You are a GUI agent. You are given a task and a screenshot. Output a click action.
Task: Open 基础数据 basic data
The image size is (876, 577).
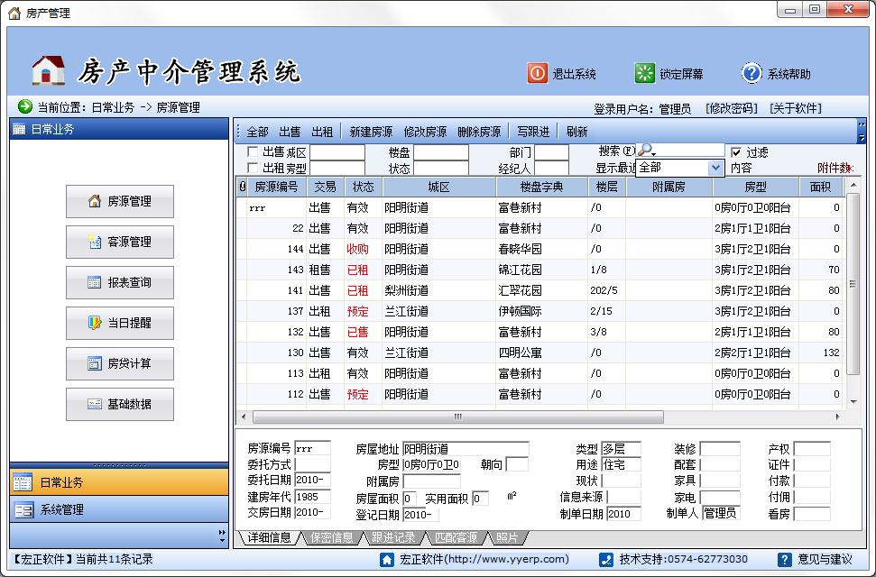(x=120, y=405)
